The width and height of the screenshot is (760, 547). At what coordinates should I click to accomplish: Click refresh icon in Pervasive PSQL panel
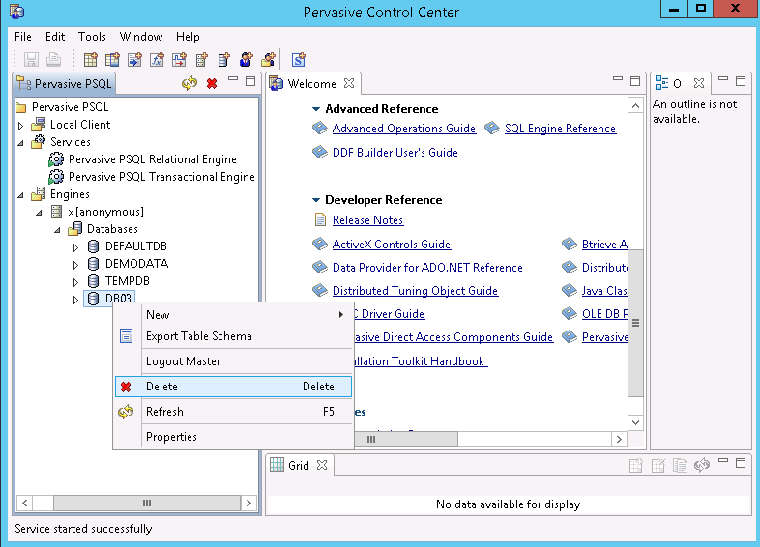coord(190,84)
